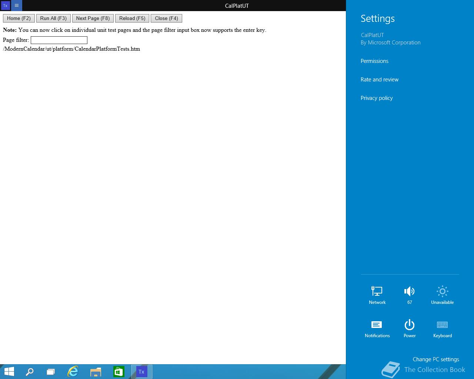Screen dimensions: 474x379
Task: Open Task View on the taskbar
Action: pyautogui.click(x=51, y=372)
